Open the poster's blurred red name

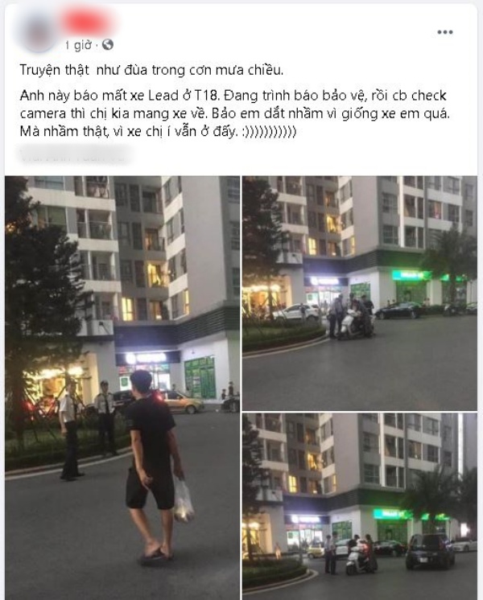pos(87,22)
